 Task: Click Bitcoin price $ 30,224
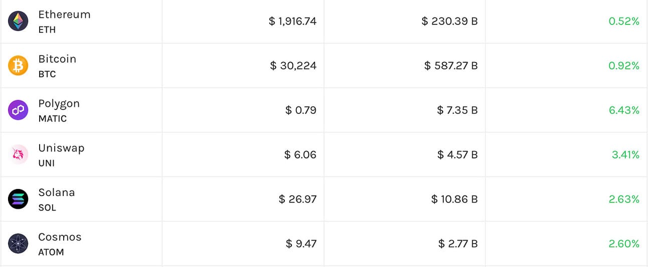point(293,65)
